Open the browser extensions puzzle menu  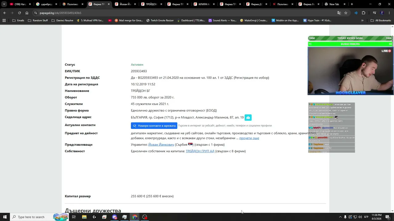(364, 13)
